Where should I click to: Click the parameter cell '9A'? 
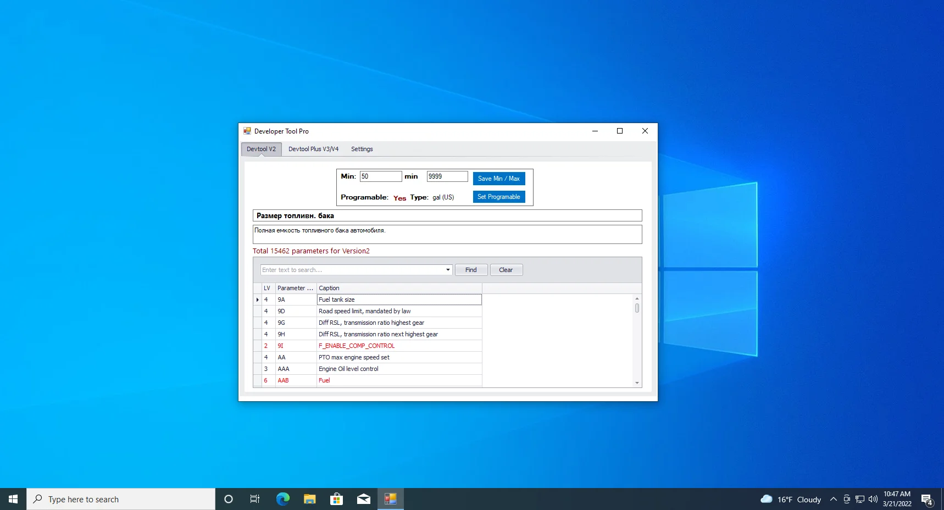[x=296, y=300]
